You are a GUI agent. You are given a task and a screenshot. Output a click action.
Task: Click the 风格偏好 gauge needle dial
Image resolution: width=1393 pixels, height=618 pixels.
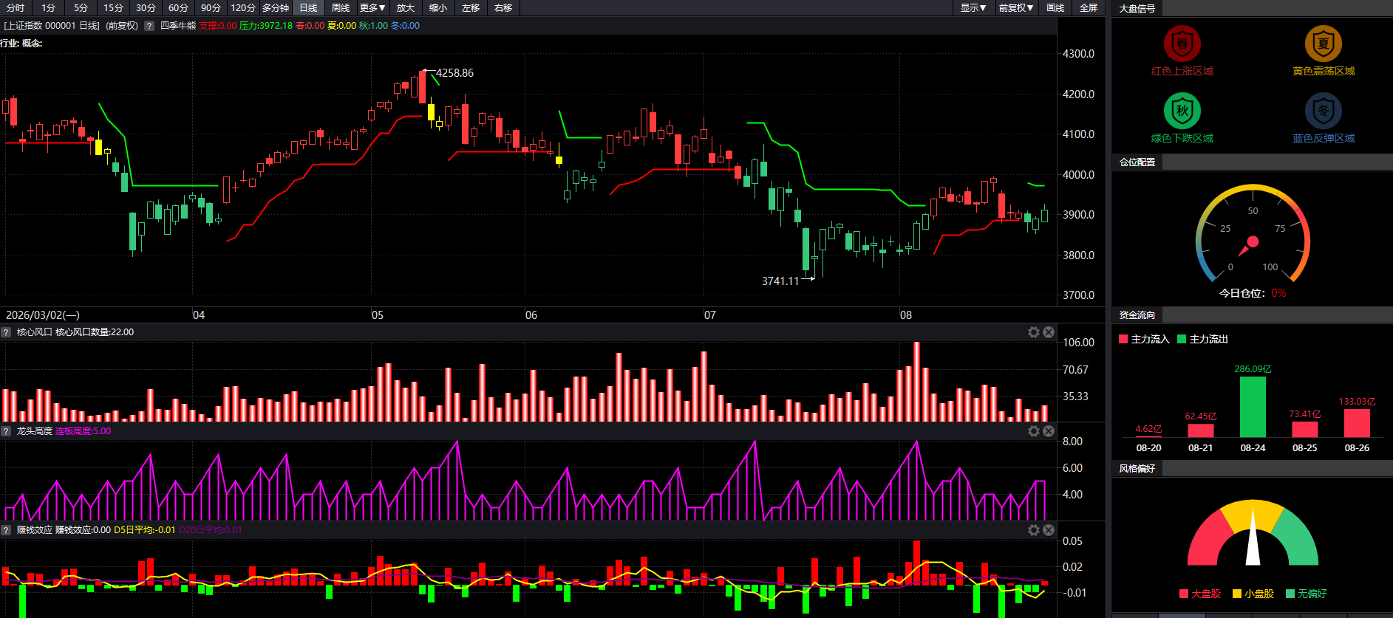pyautogui.click(x=1253, y=533)
